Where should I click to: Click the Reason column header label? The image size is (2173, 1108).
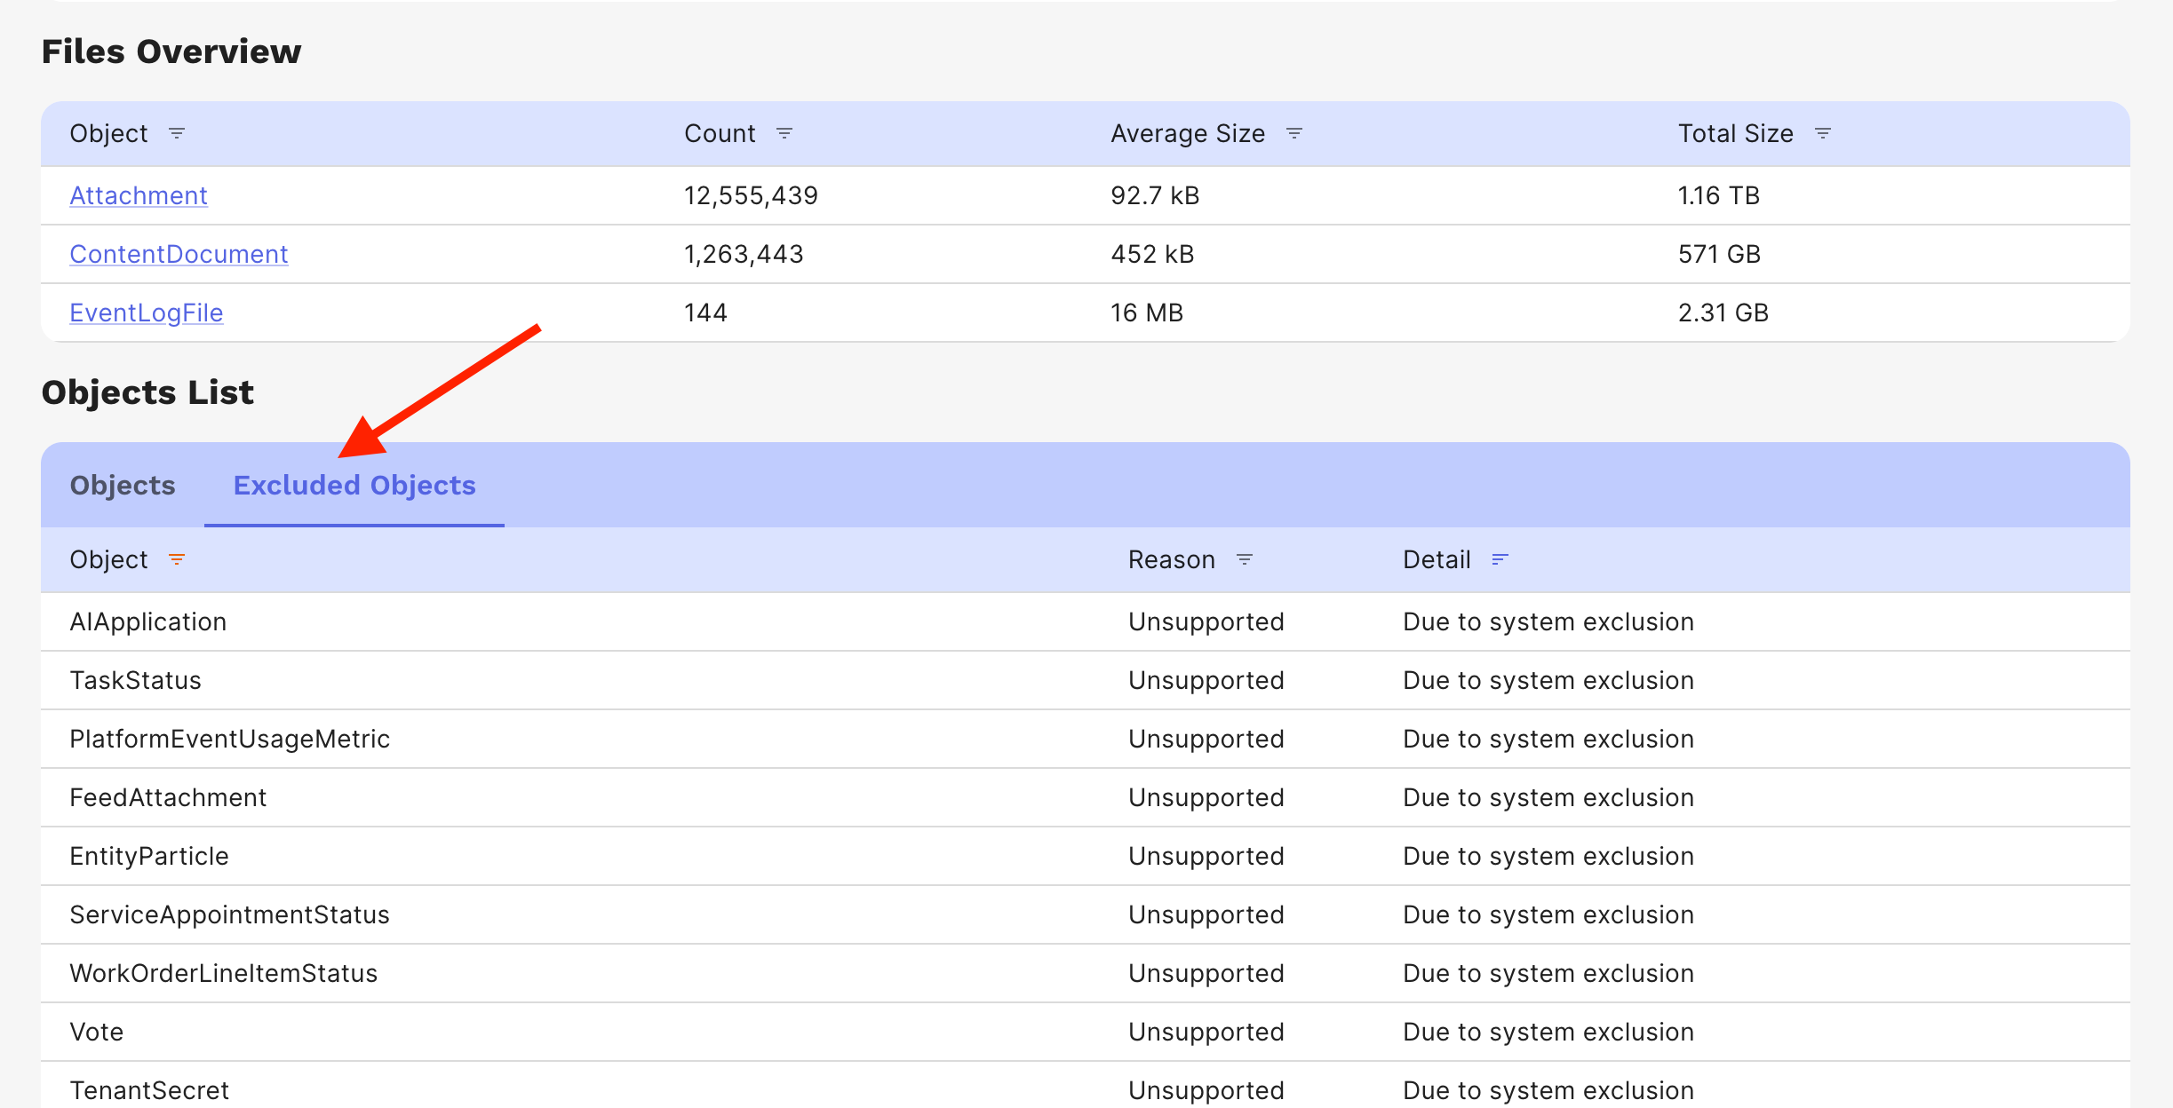click(1172, 559)
